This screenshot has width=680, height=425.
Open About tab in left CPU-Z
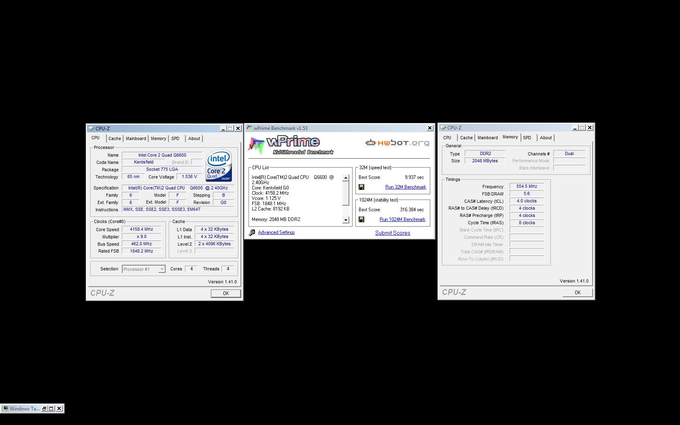point(194,138)
